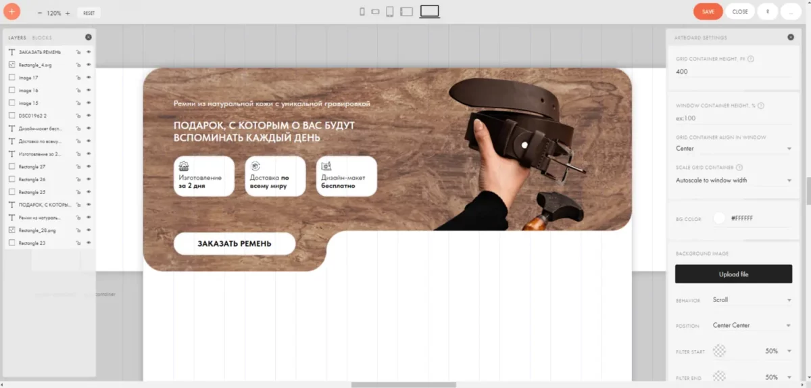The image size is (811, 388).
Task: Select the Доставка по всему... text layer
Action: (50, 141)
